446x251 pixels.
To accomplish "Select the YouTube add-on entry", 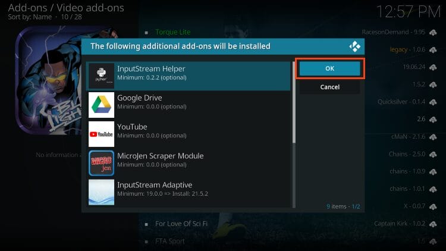I will click(x=189, y=134).
